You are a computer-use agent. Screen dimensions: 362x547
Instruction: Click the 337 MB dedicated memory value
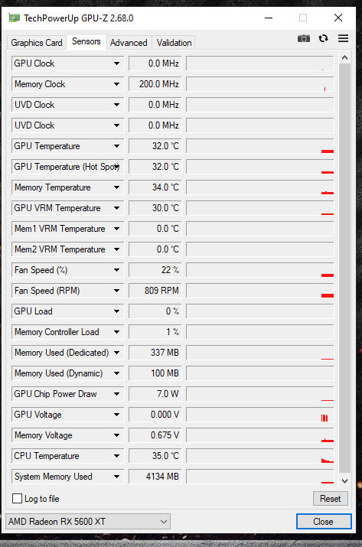(x=155, y=353)
